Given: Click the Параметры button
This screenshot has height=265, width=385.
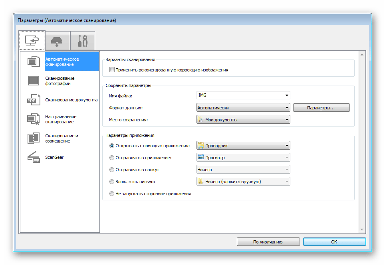Looking at the screenshot, I should (x=321, y=107).
